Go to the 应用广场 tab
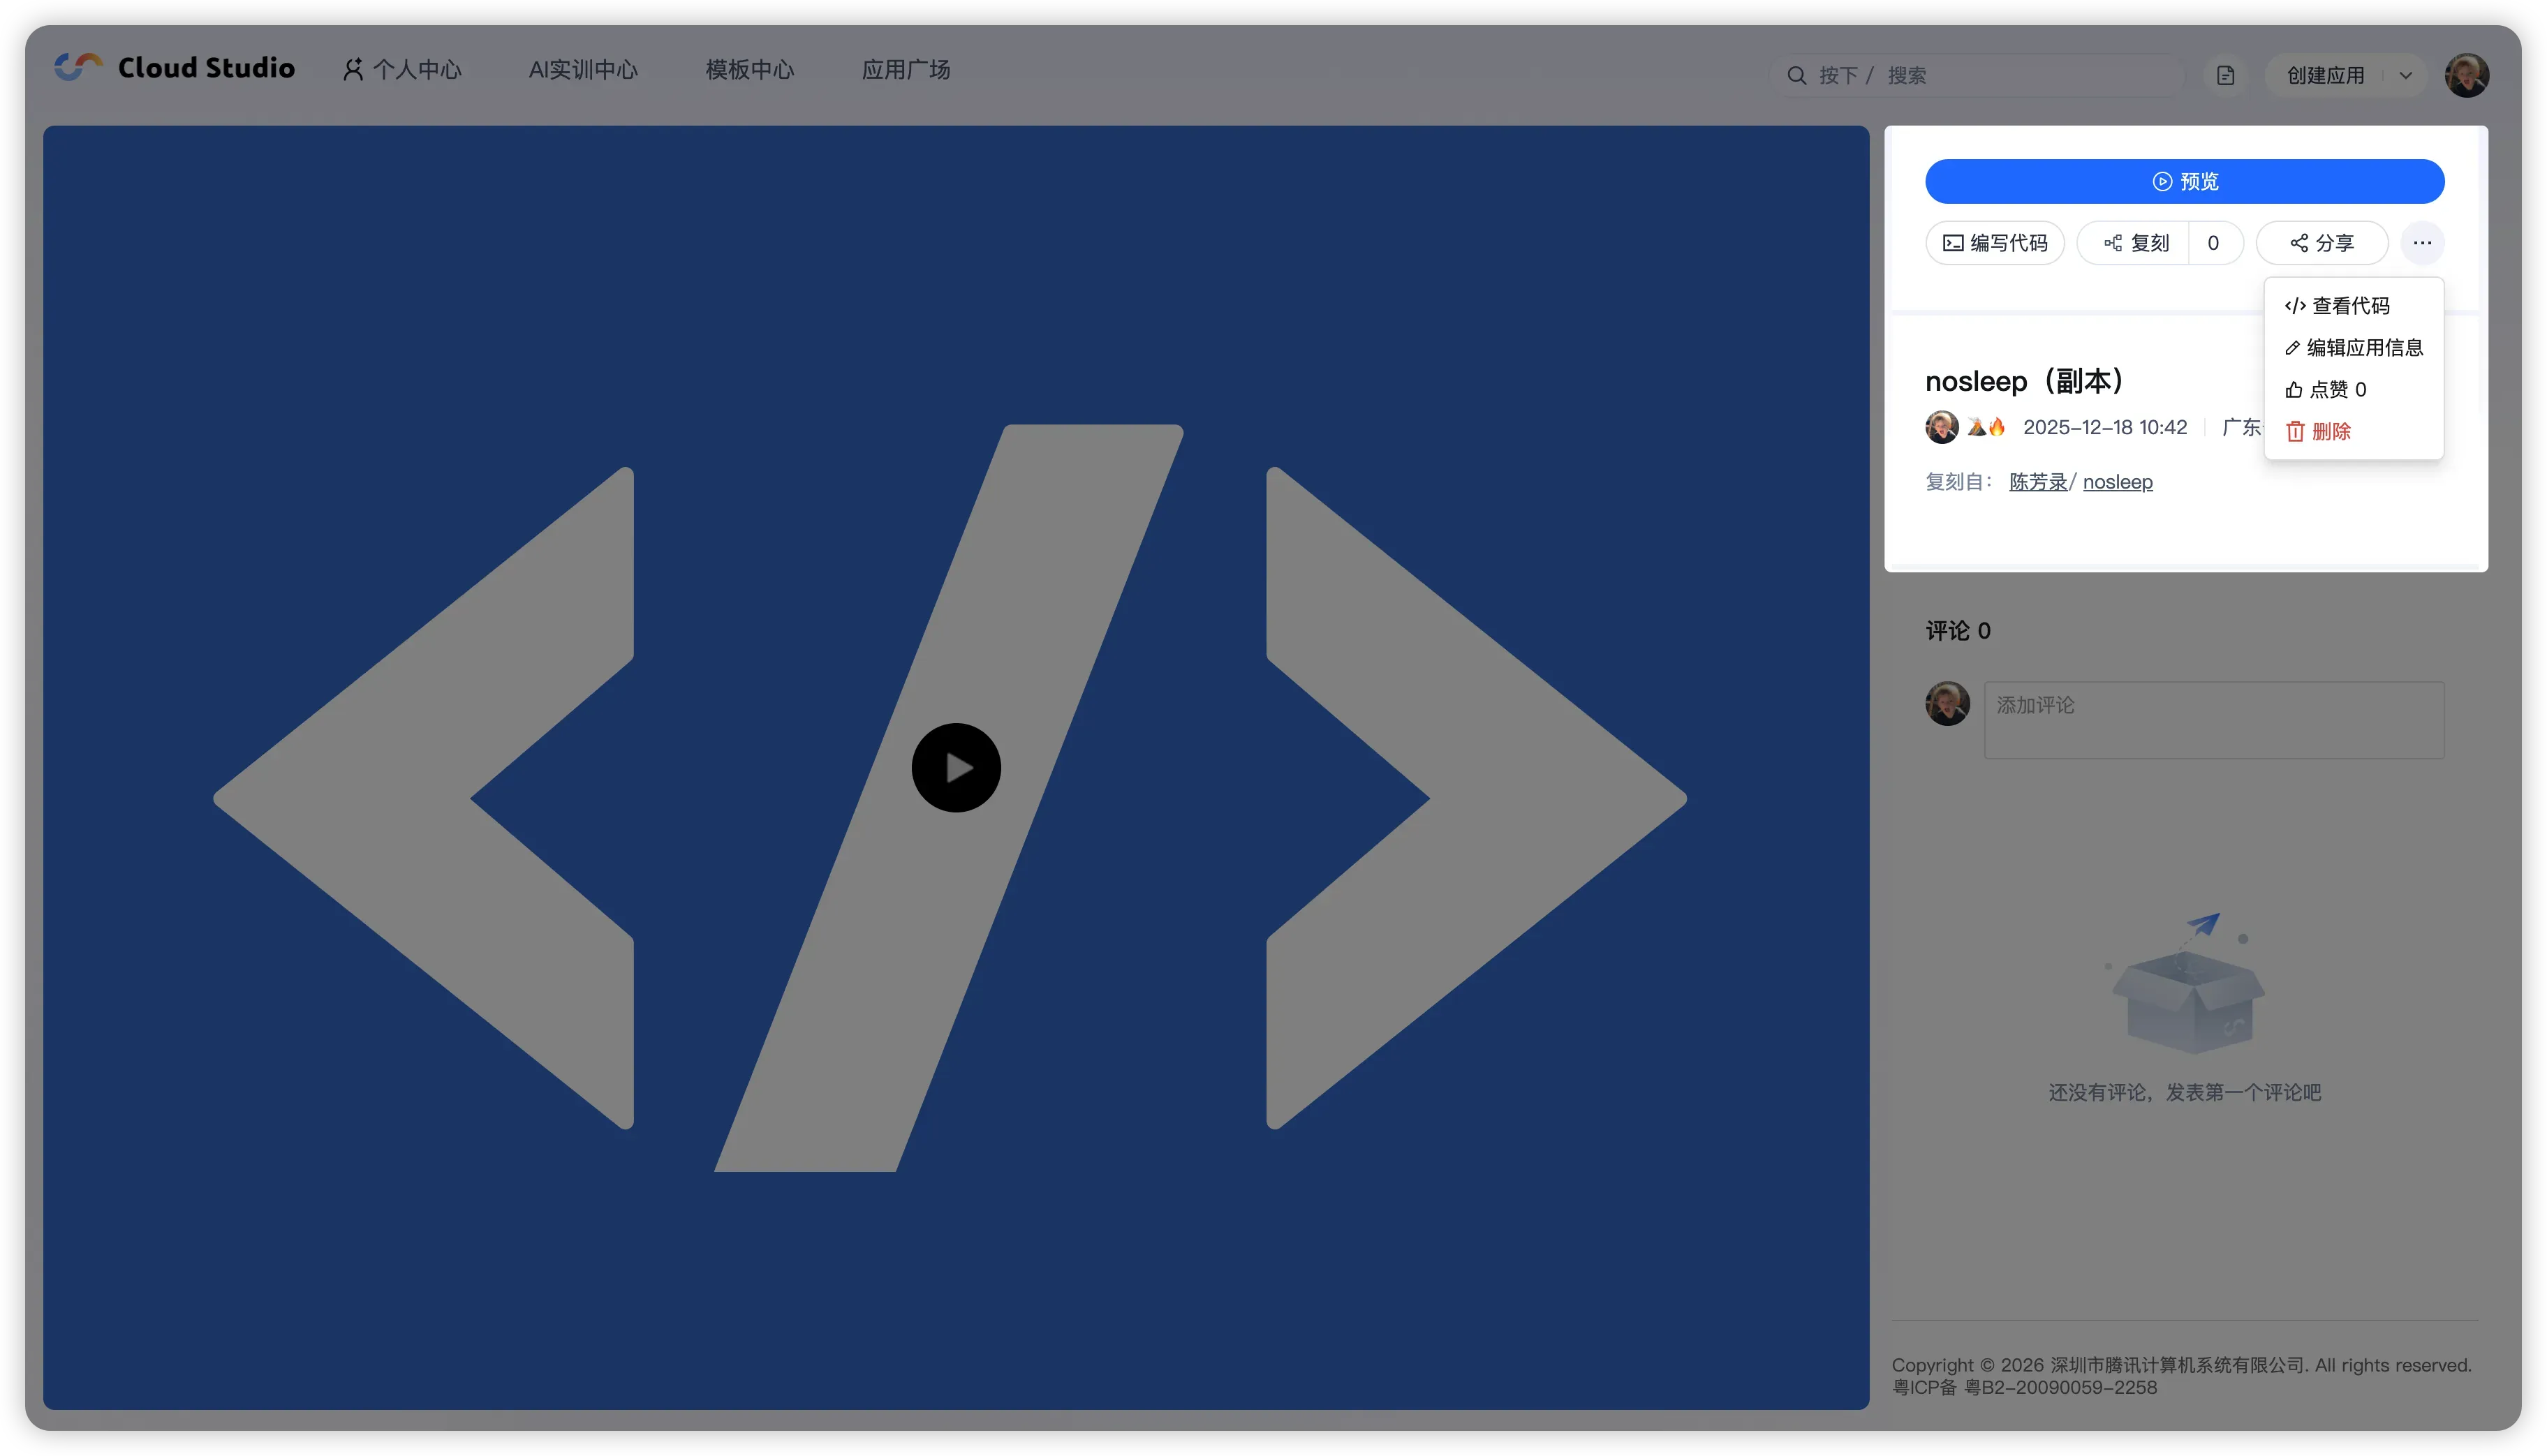 pyautogui.click(x=905, y=70)
